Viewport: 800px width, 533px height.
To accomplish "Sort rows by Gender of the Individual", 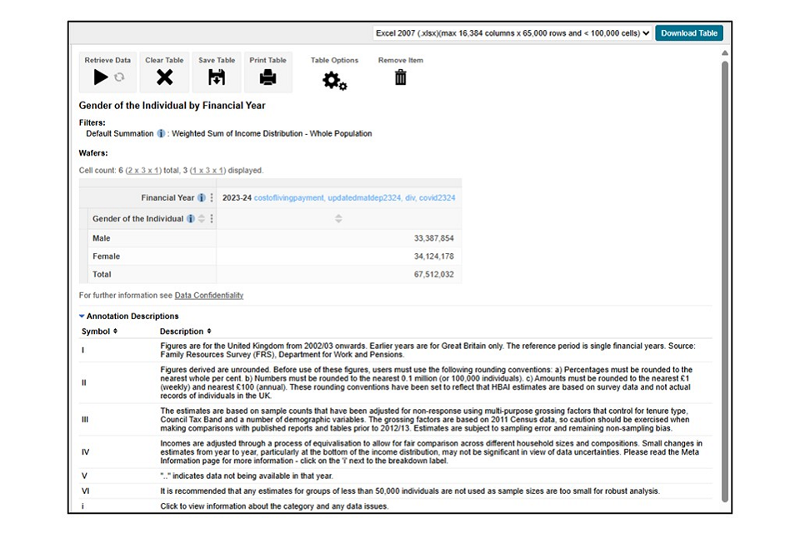I will (x=201, y=219).
